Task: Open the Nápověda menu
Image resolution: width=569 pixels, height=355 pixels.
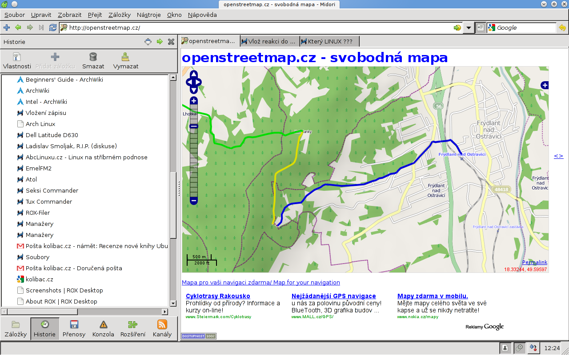Action: click(x=202, y=15)
